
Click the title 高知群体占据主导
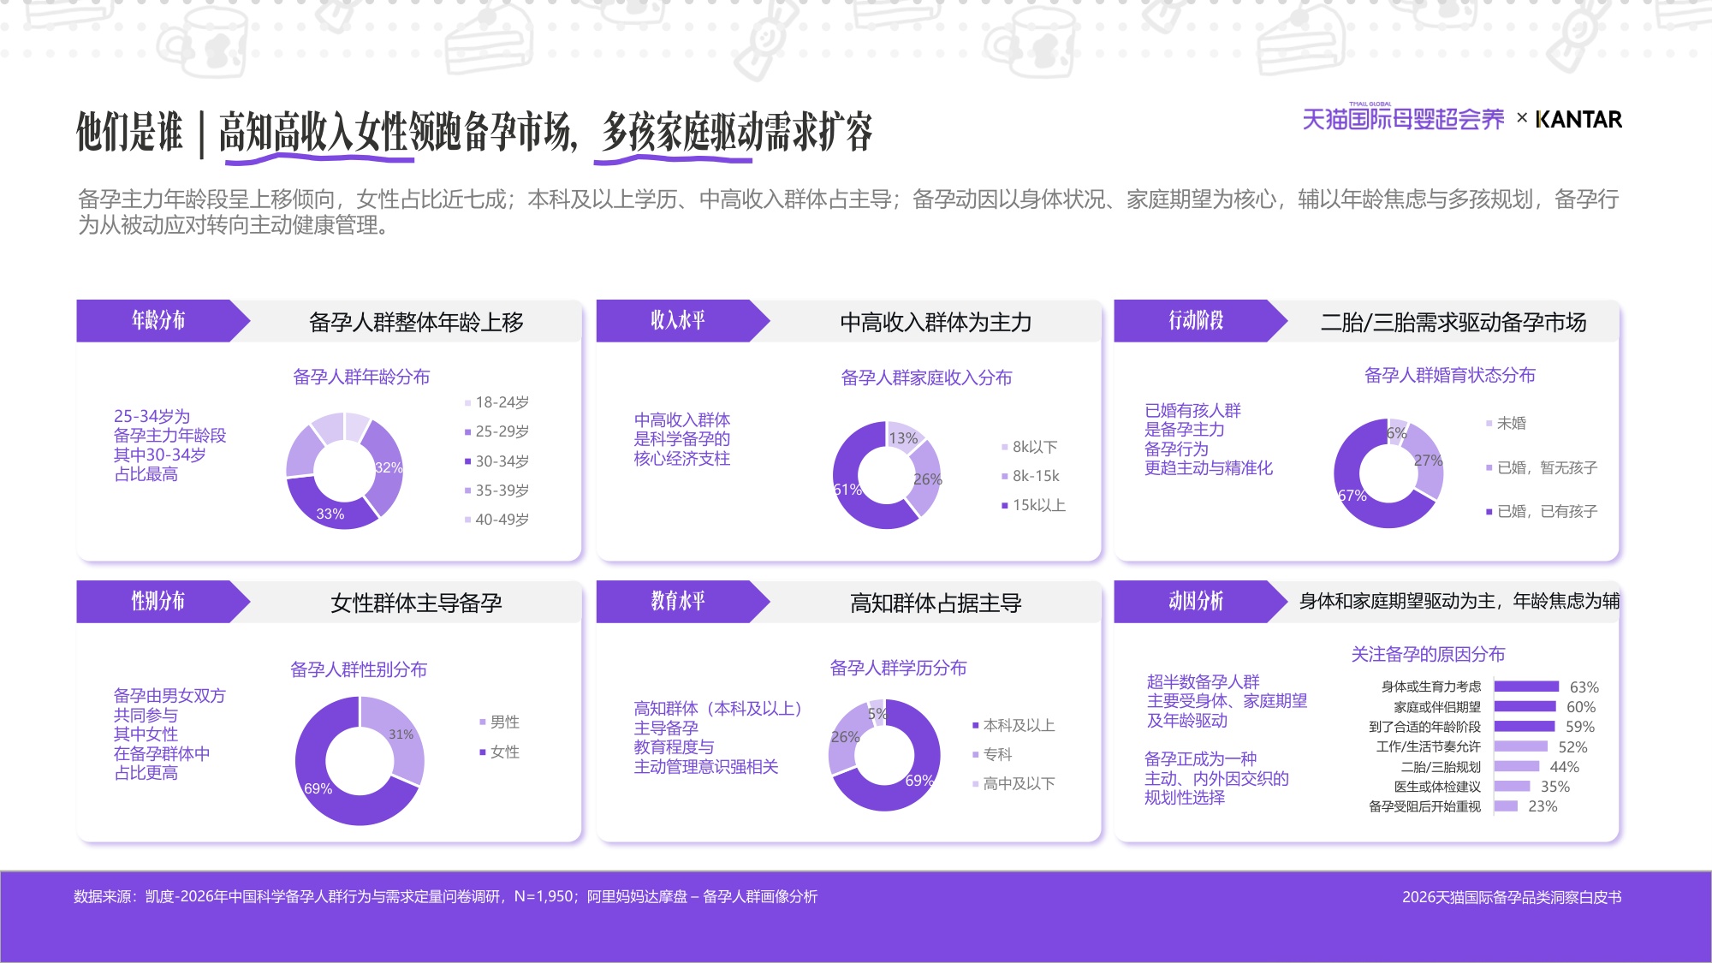(x=936, y=603)
